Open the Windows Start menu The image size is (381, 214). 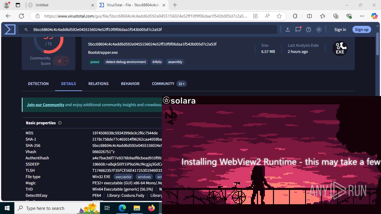7,208
